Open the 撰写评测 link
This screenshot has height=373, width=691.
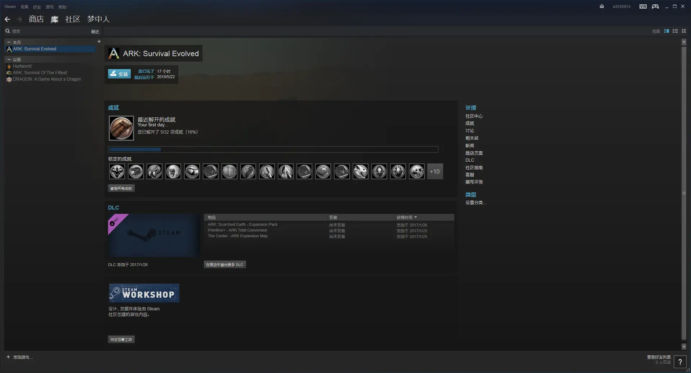[x=474, y=182]
